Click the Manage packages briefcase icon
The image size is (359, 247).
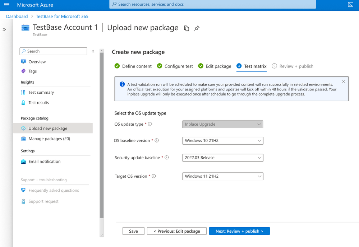point(23,139)
